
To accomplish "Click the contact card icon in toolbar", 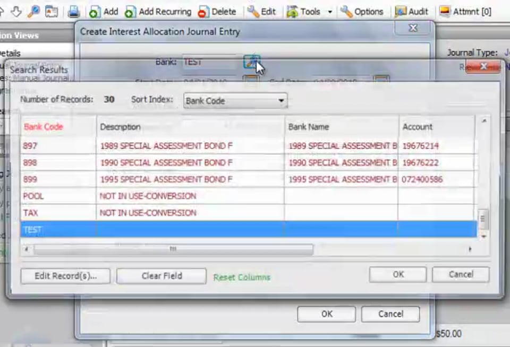I will coord(52,12).
